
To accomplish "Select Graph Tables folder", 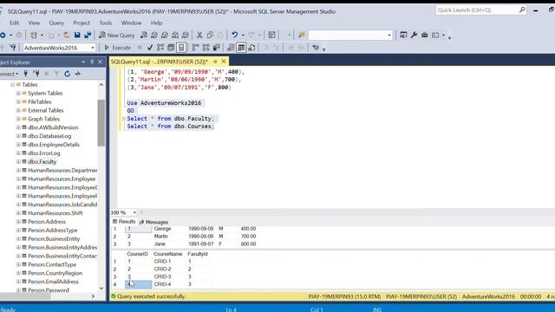I will pyautogui.click(x=43, y=119).
